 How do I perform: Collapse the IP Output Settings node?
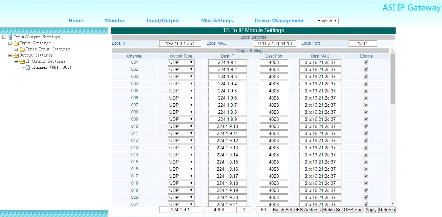point(16,61)
